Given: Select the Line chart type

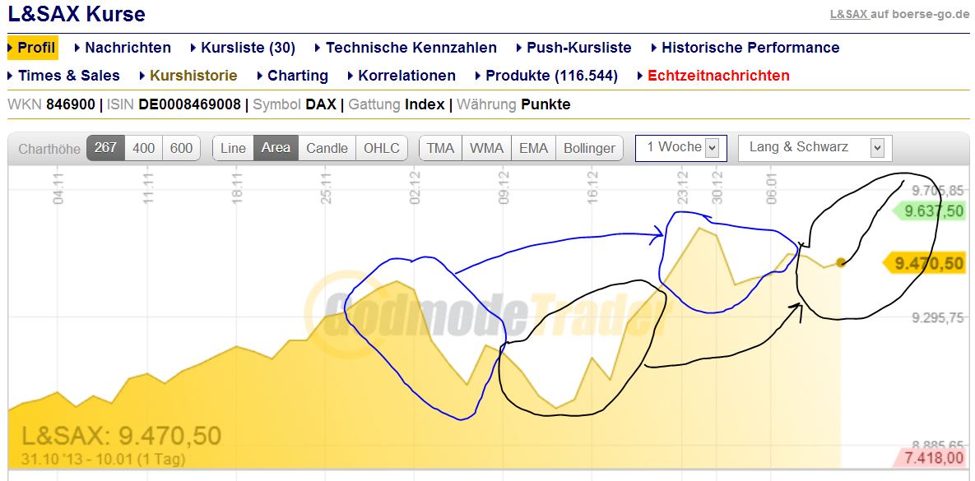Looking at the screenshot, I should click(x=233, y=148).
